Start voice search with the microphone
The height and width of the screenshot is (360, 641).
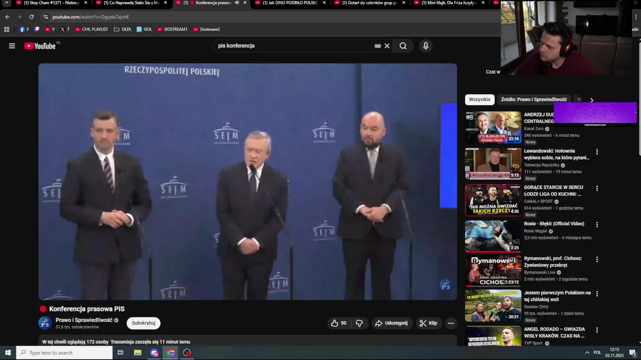click(426, 46)
